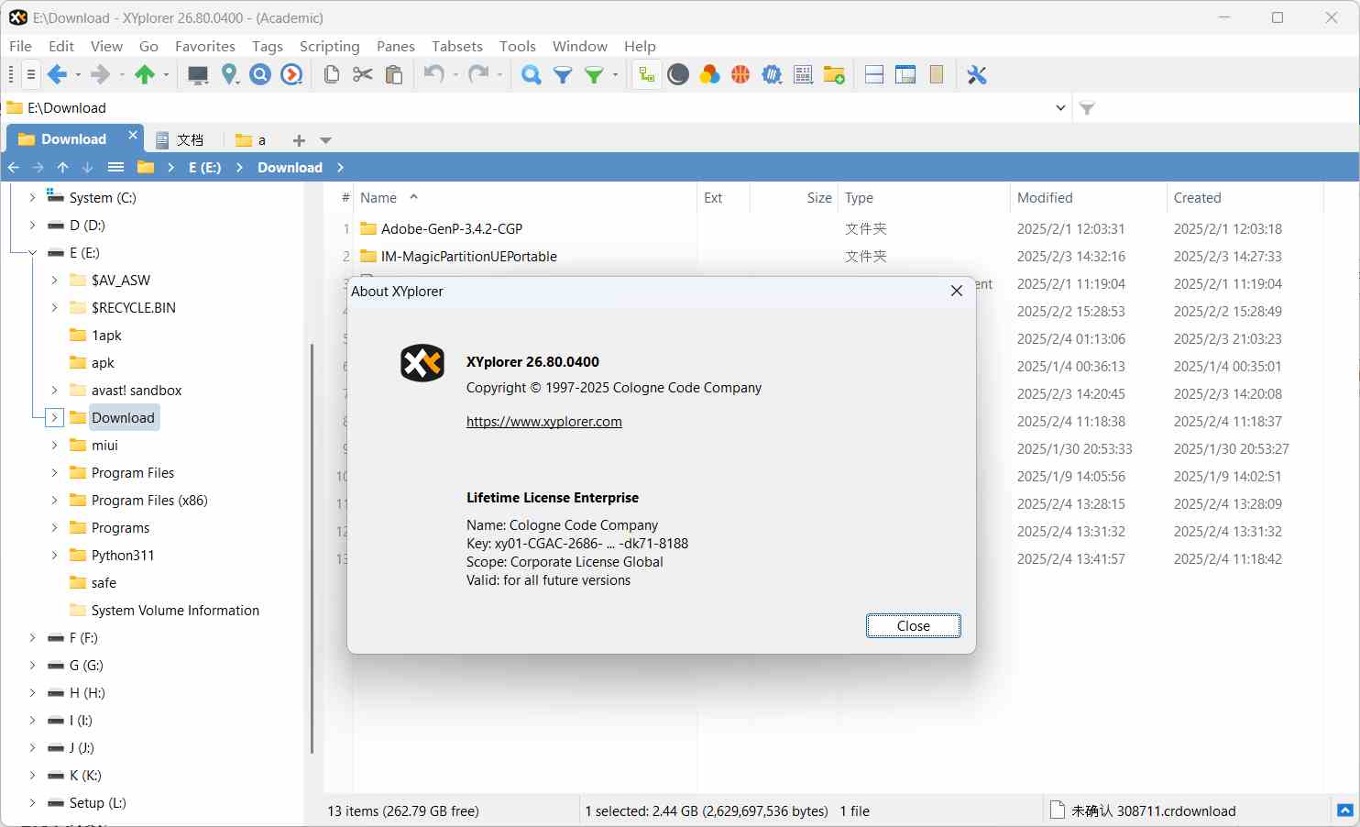Add a new tab with plus button
Viewport: 1360px width, 827px height.
point(299,140)
